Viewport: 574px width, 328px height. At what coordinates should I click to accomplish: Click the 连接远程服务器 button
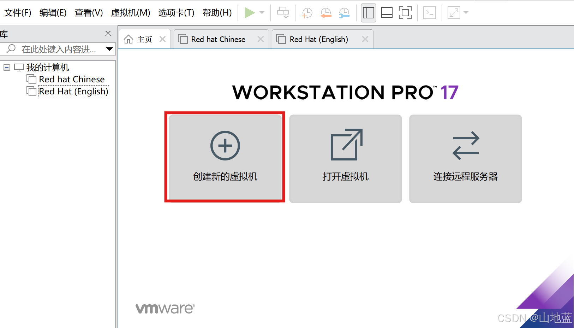466,158
